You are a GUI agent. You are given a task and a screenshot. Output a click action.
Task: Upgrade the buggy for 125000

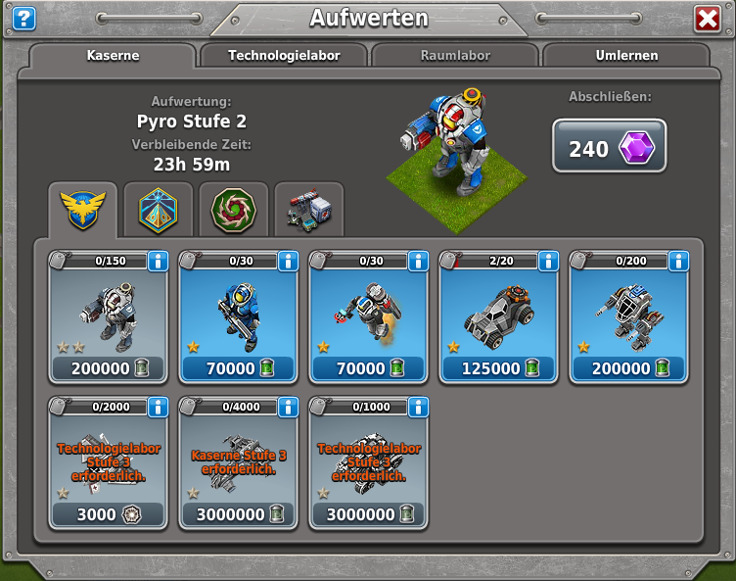pyautogui.click(x=498, y=368)
